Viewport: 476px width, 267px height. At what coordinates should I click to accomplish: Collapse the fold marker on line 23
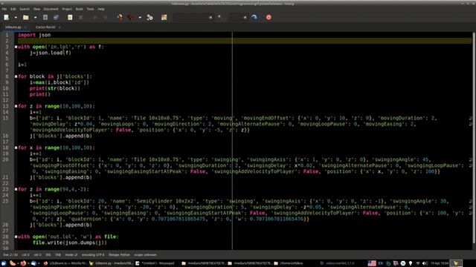(x=16, y=189)
